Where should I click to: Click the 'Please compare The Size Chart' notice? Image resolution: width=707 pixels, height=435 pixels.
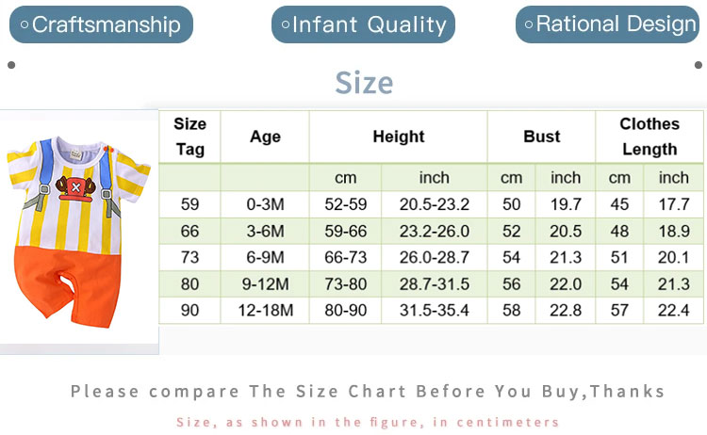pos(368,391)
